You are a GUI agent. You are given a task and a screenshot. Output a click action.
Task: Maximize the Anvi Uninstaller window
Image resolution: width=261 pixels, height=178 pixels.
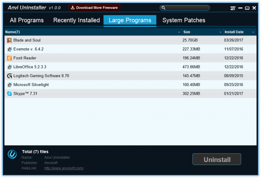click(247, 8)
